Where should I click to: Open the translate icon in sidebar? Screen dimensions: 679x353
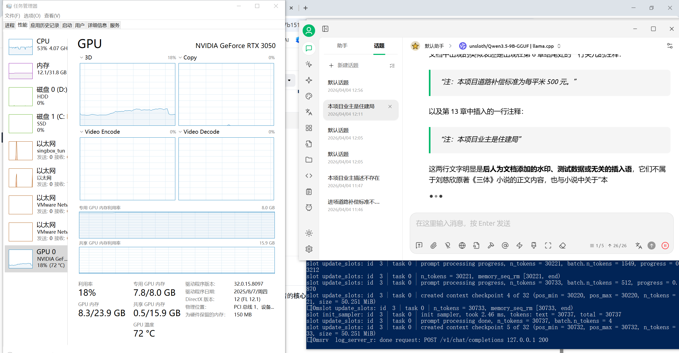(x=309, y=112)
